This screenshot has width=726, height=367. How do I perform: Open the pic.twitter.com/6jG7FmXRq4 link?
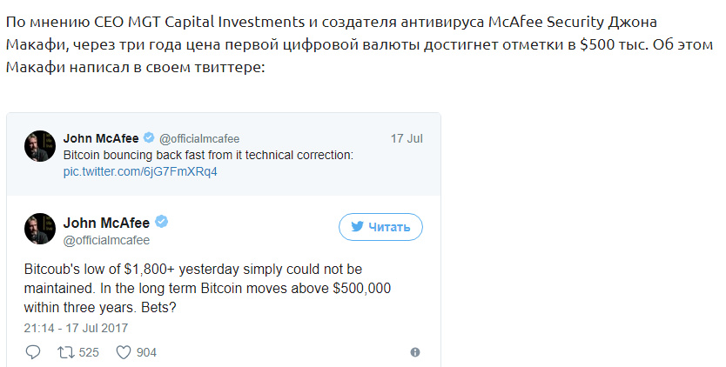coord(140,171)
